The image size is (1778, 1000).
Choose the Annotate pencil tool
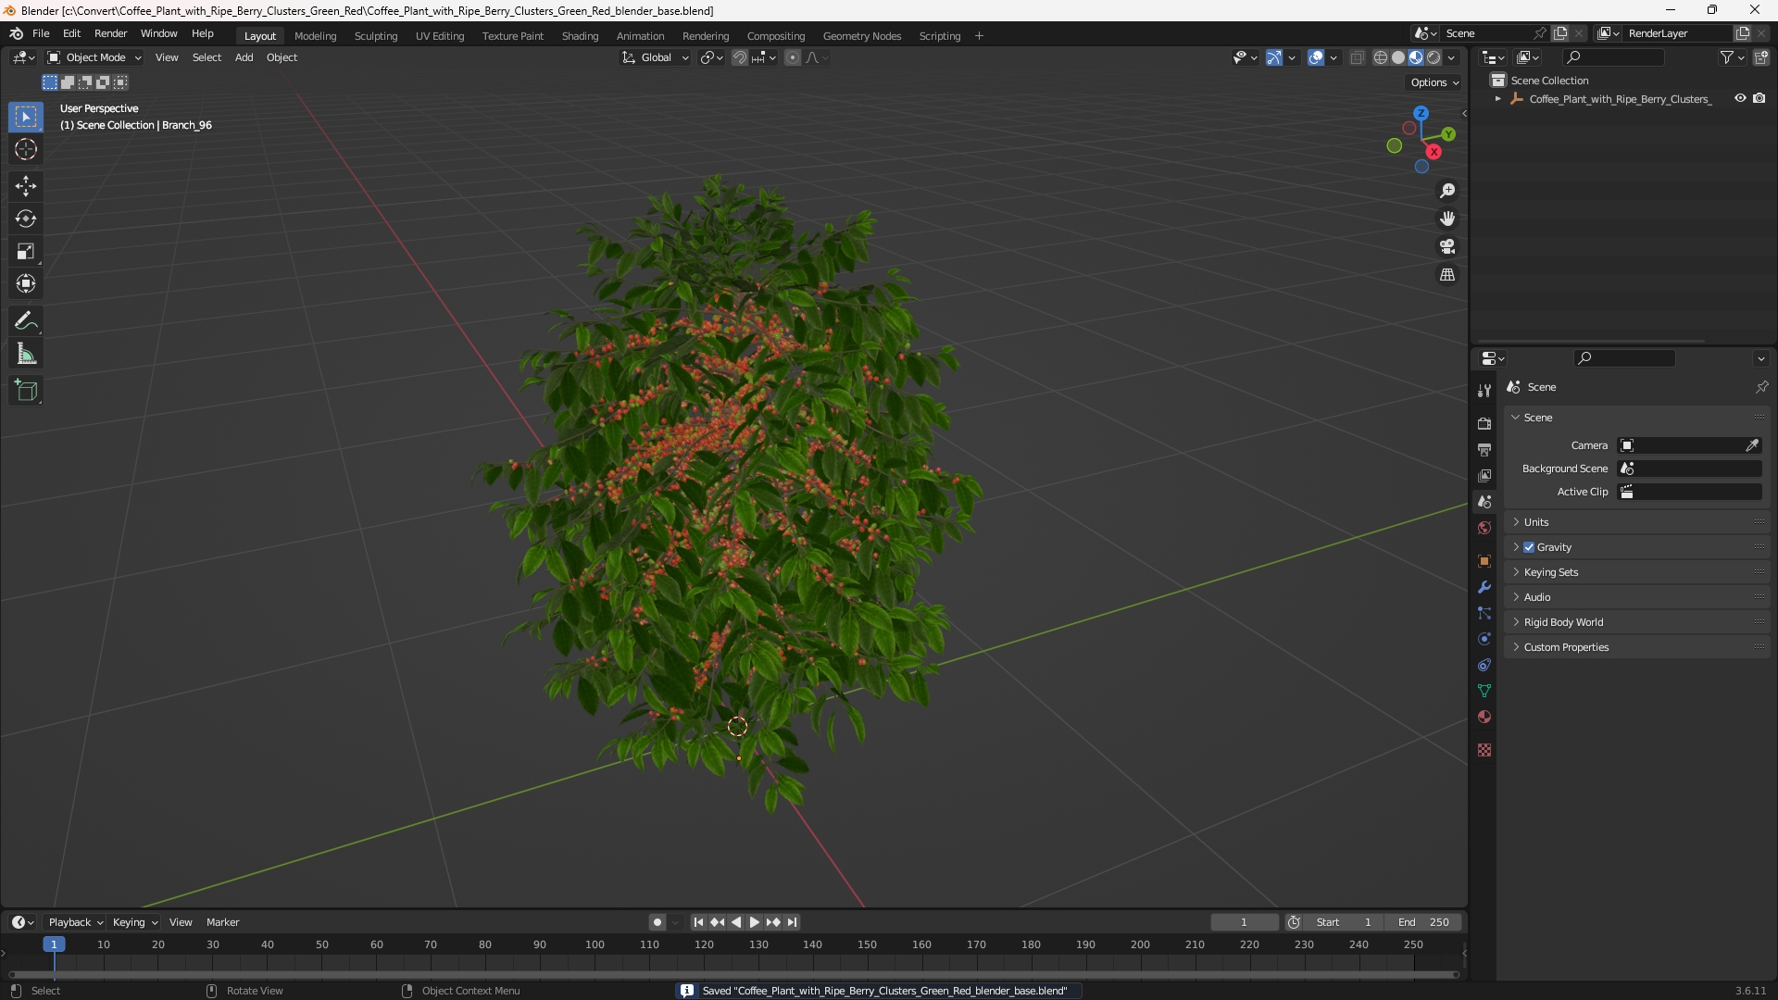pos(26,321)
